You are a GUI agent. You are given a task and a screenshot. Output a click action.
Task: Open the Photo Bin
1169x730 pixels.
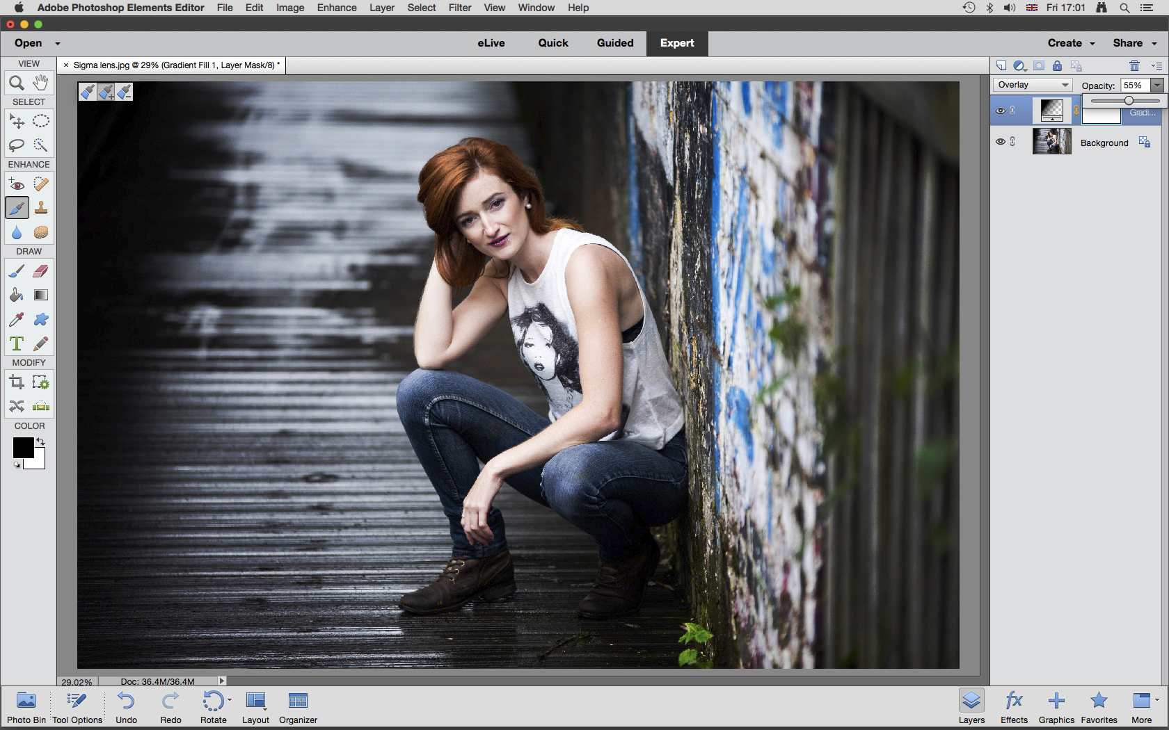[x=26, y=708]
